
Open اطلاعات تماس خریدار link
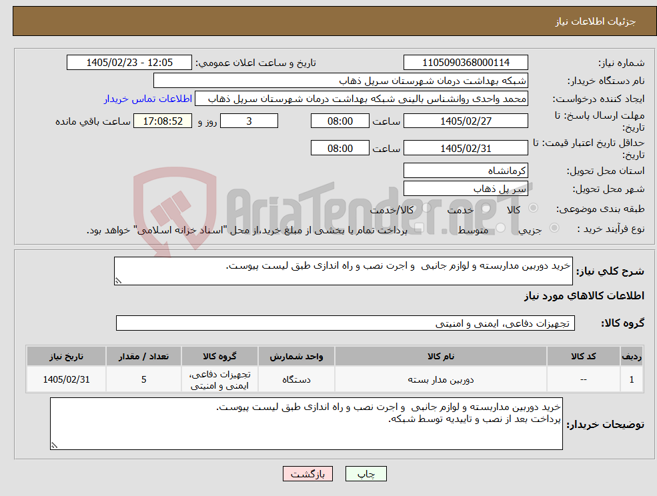coord(148,99)
